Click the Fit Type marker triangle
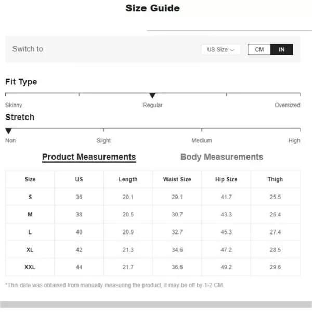 pyautogui.click(x=152, y=96)
